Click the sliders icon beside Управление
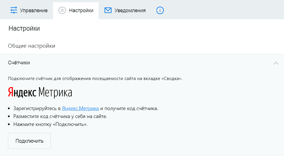This screenshot has height=158, width=284. (x=14, y=10)
